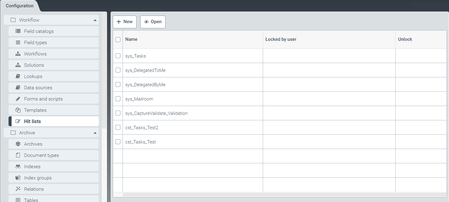The width and height of the screenshot is (449, 202).
Task: Click the Open button with eye icon
Action: tap(153, 22)
